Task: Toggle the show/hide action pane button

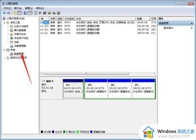Action: 30,13
